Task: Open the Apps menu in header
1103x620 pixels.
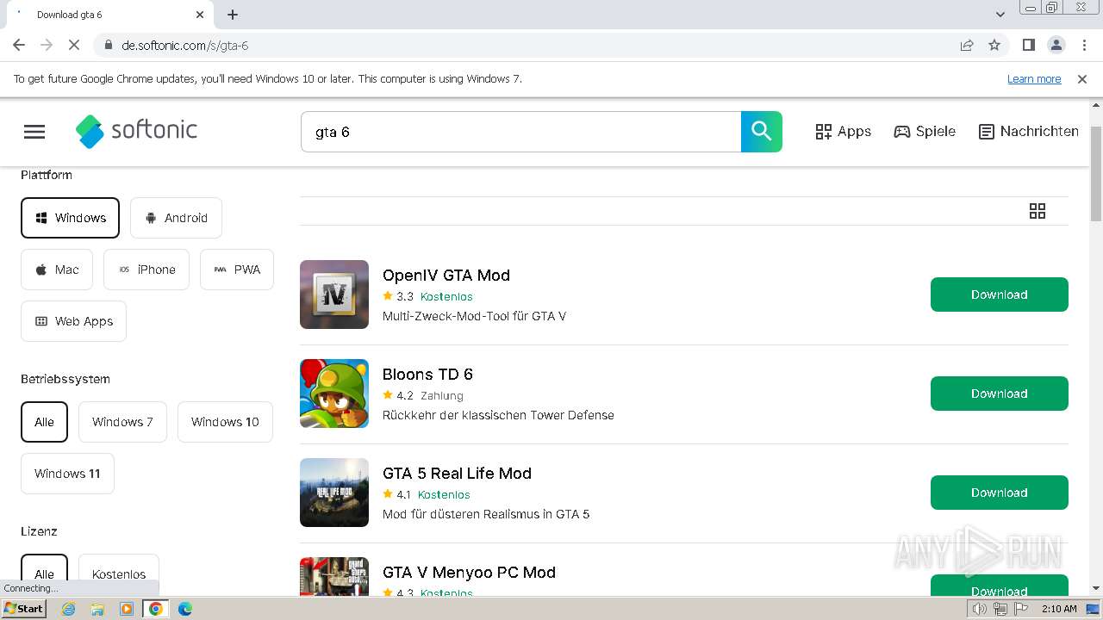Action: coord(843,132)
